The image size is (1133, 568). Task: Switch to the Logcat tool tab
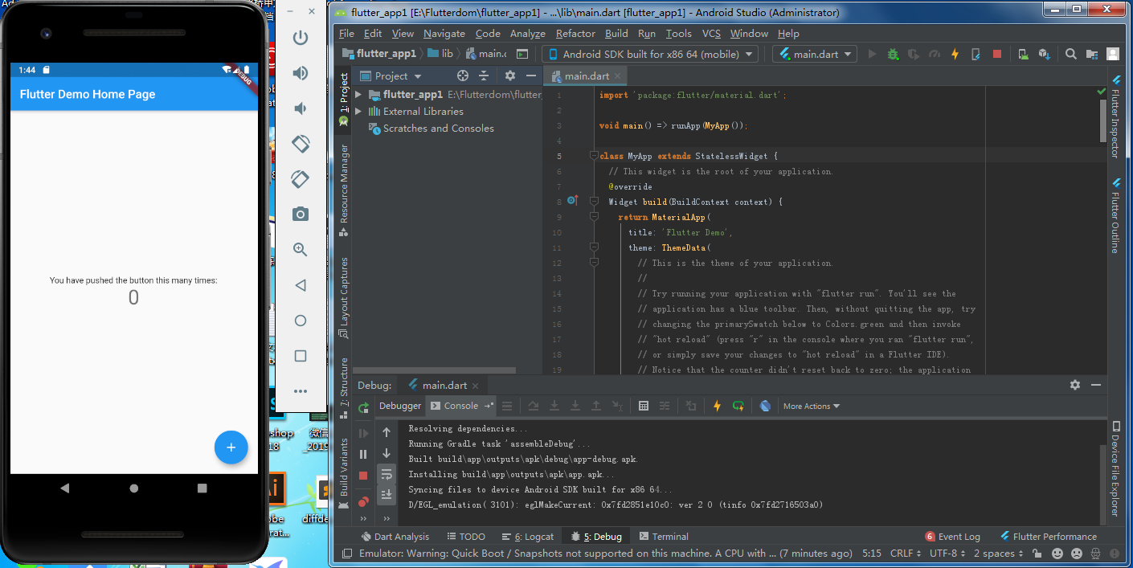(528, 537)
